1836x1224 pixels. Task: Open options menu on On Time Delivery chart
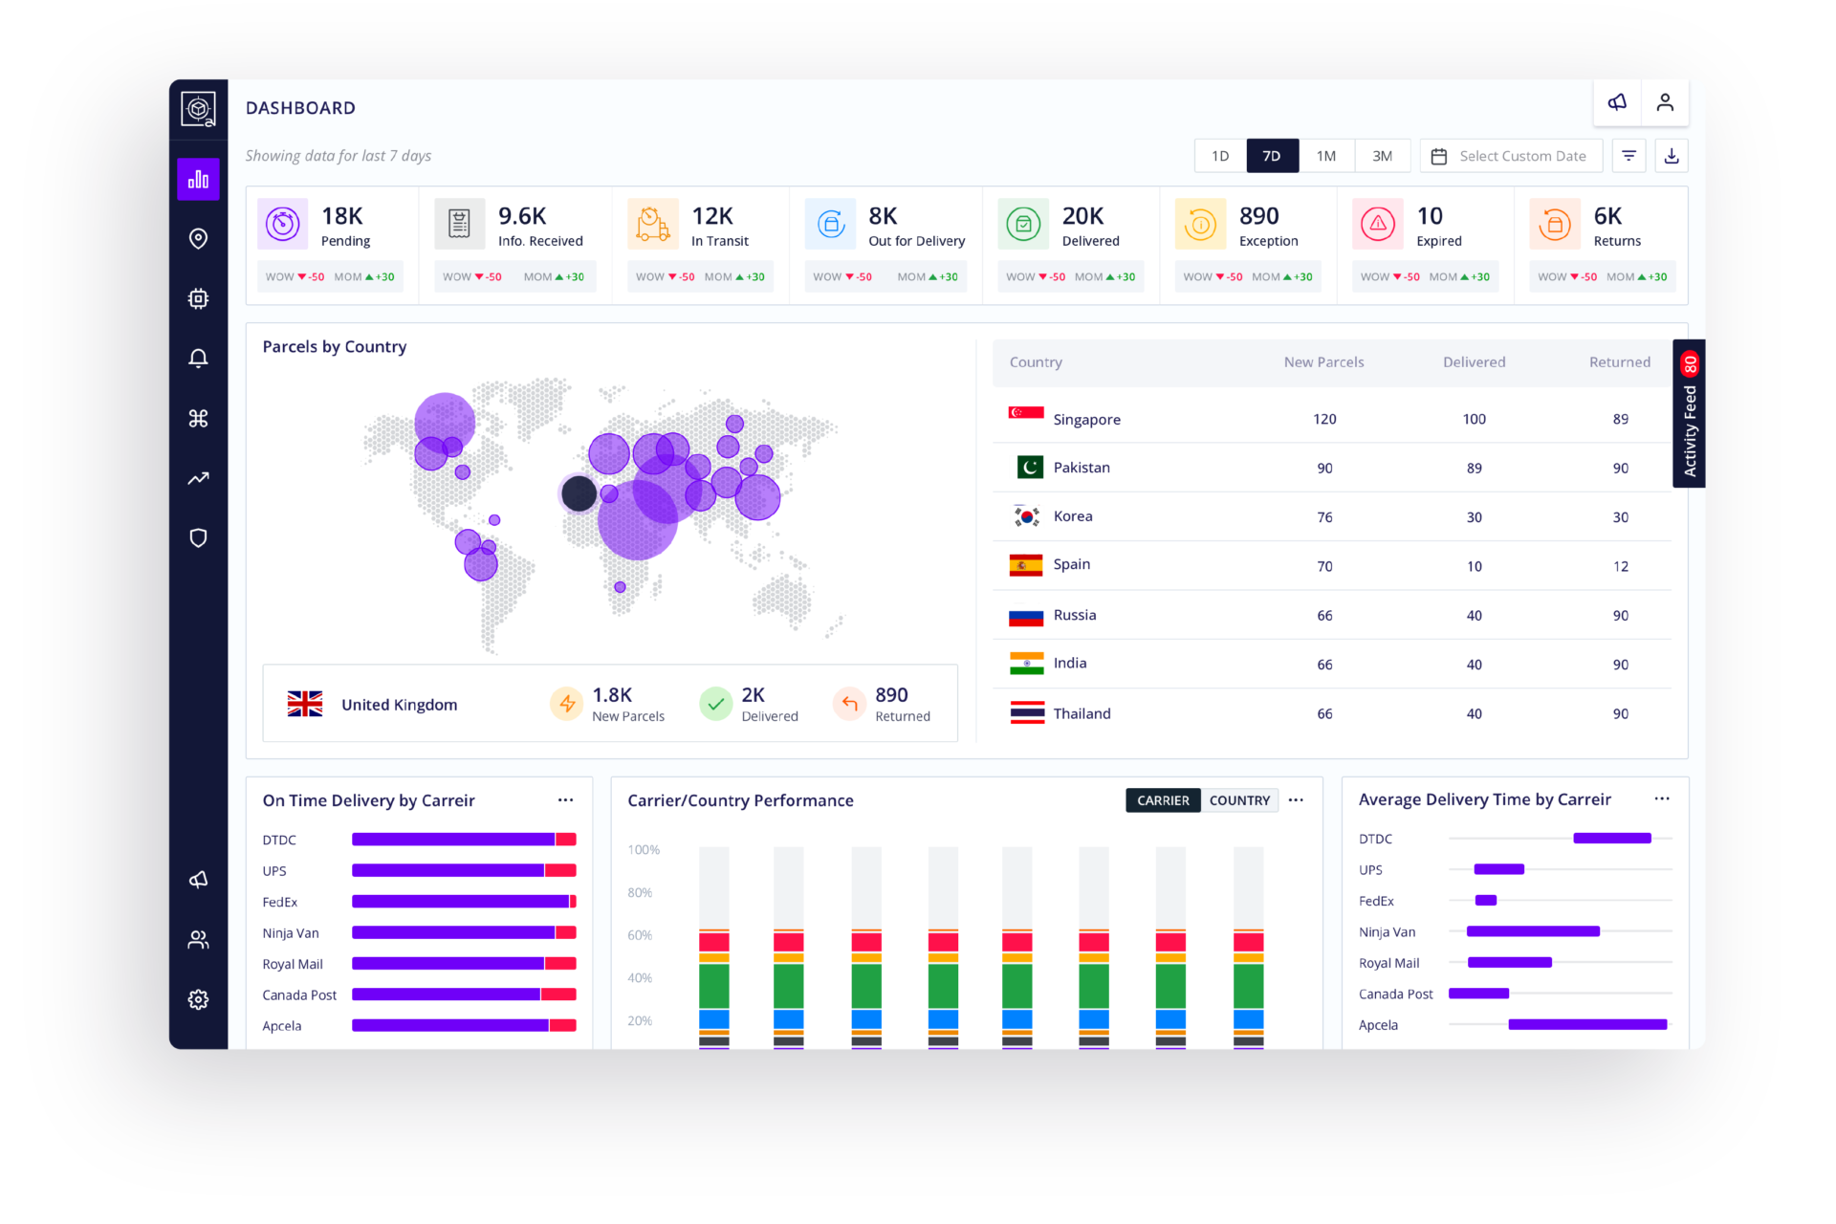[565, 800]
